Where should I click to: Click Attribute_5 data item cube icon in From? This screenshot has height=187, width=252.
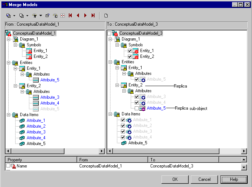(x=22, y=144)
